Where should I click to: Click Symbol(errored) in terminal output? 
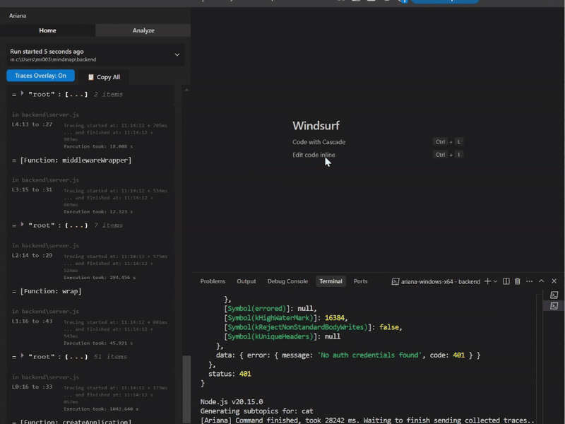pyautogui.click(x=256, y=308)
